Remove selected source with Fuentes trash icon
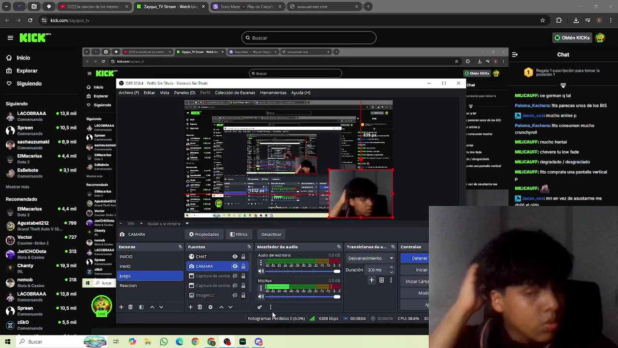This screenshot has width=618, height=348. [199, 307]
